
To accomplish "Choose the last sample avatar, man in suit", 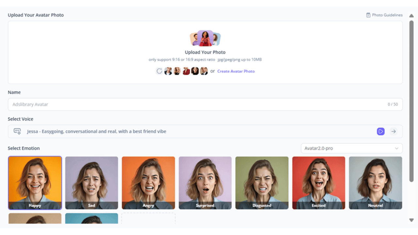I will [204, 71].
